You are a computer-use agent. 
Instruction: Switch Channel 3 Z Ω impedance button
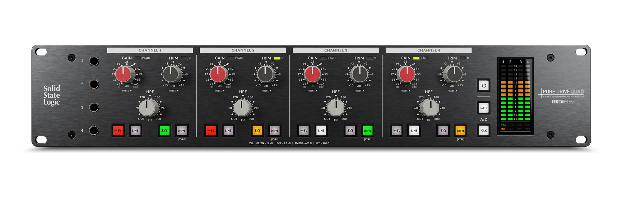pos(350,131)
